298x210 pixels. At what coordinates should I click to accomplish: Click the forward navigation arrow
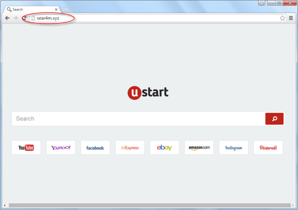point(15,18)
